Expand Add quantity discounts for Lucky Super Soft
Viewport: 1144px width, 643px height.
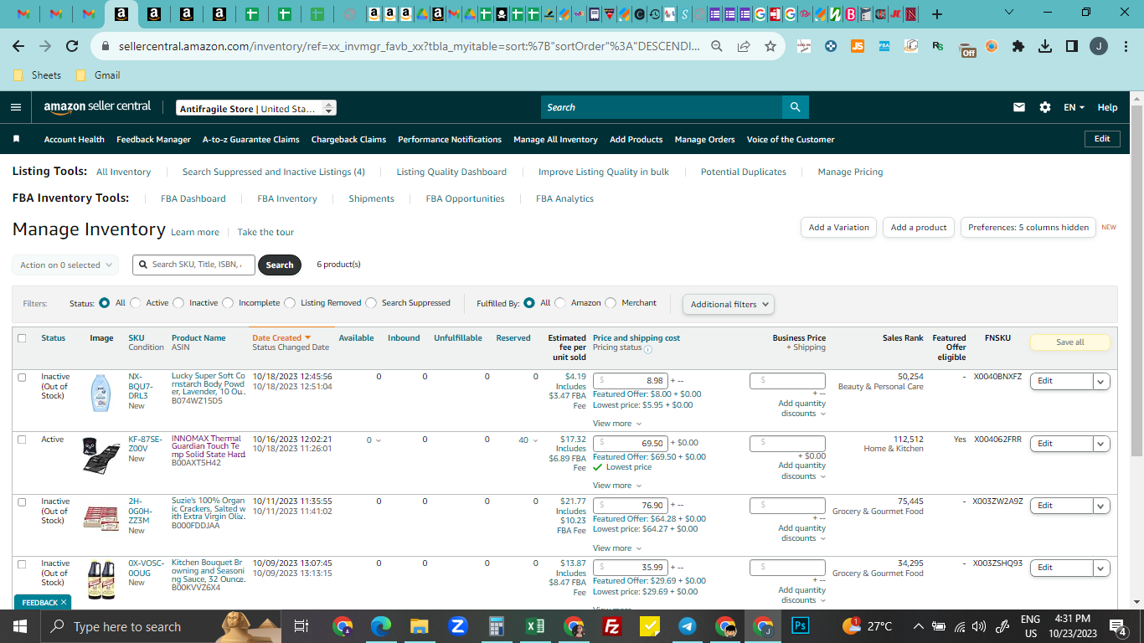tap(801, 409)
